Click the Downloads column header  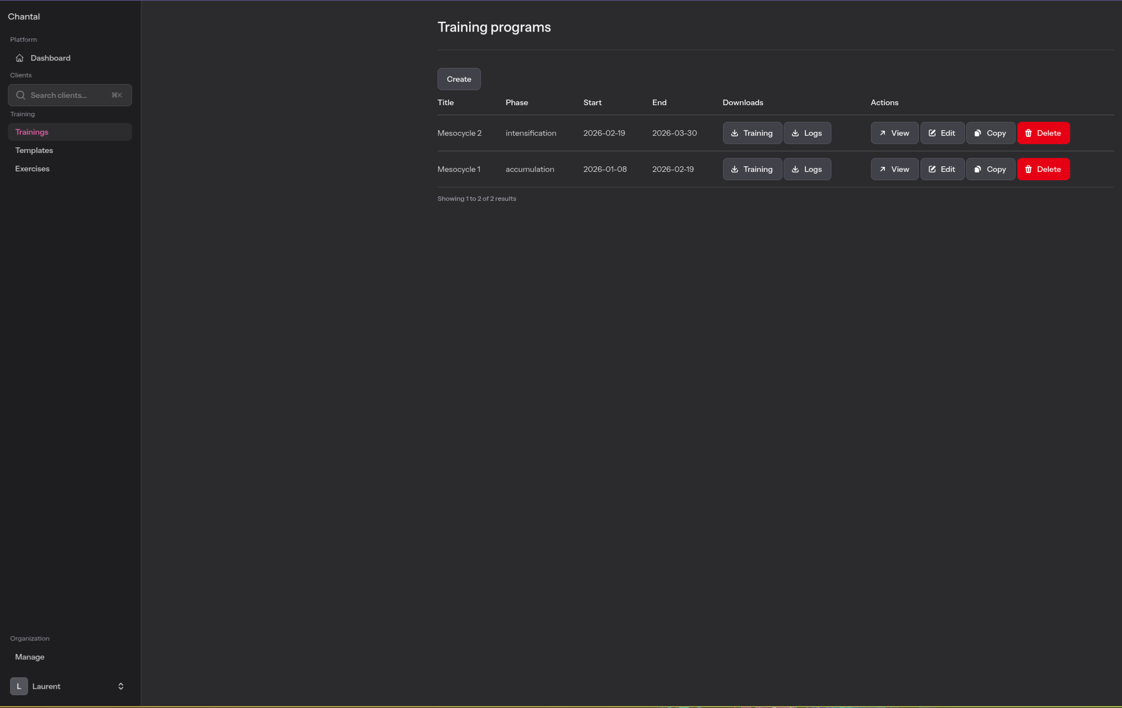[x=743, y=102]
